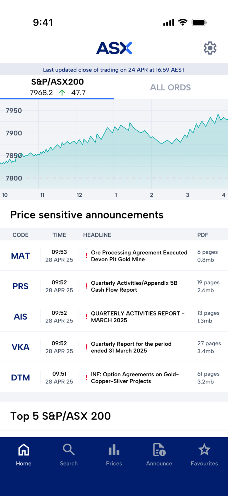Open Ore Processing Agreement announcement headline
The width and height of the screenshot is (228, 496).
(139, 256)
